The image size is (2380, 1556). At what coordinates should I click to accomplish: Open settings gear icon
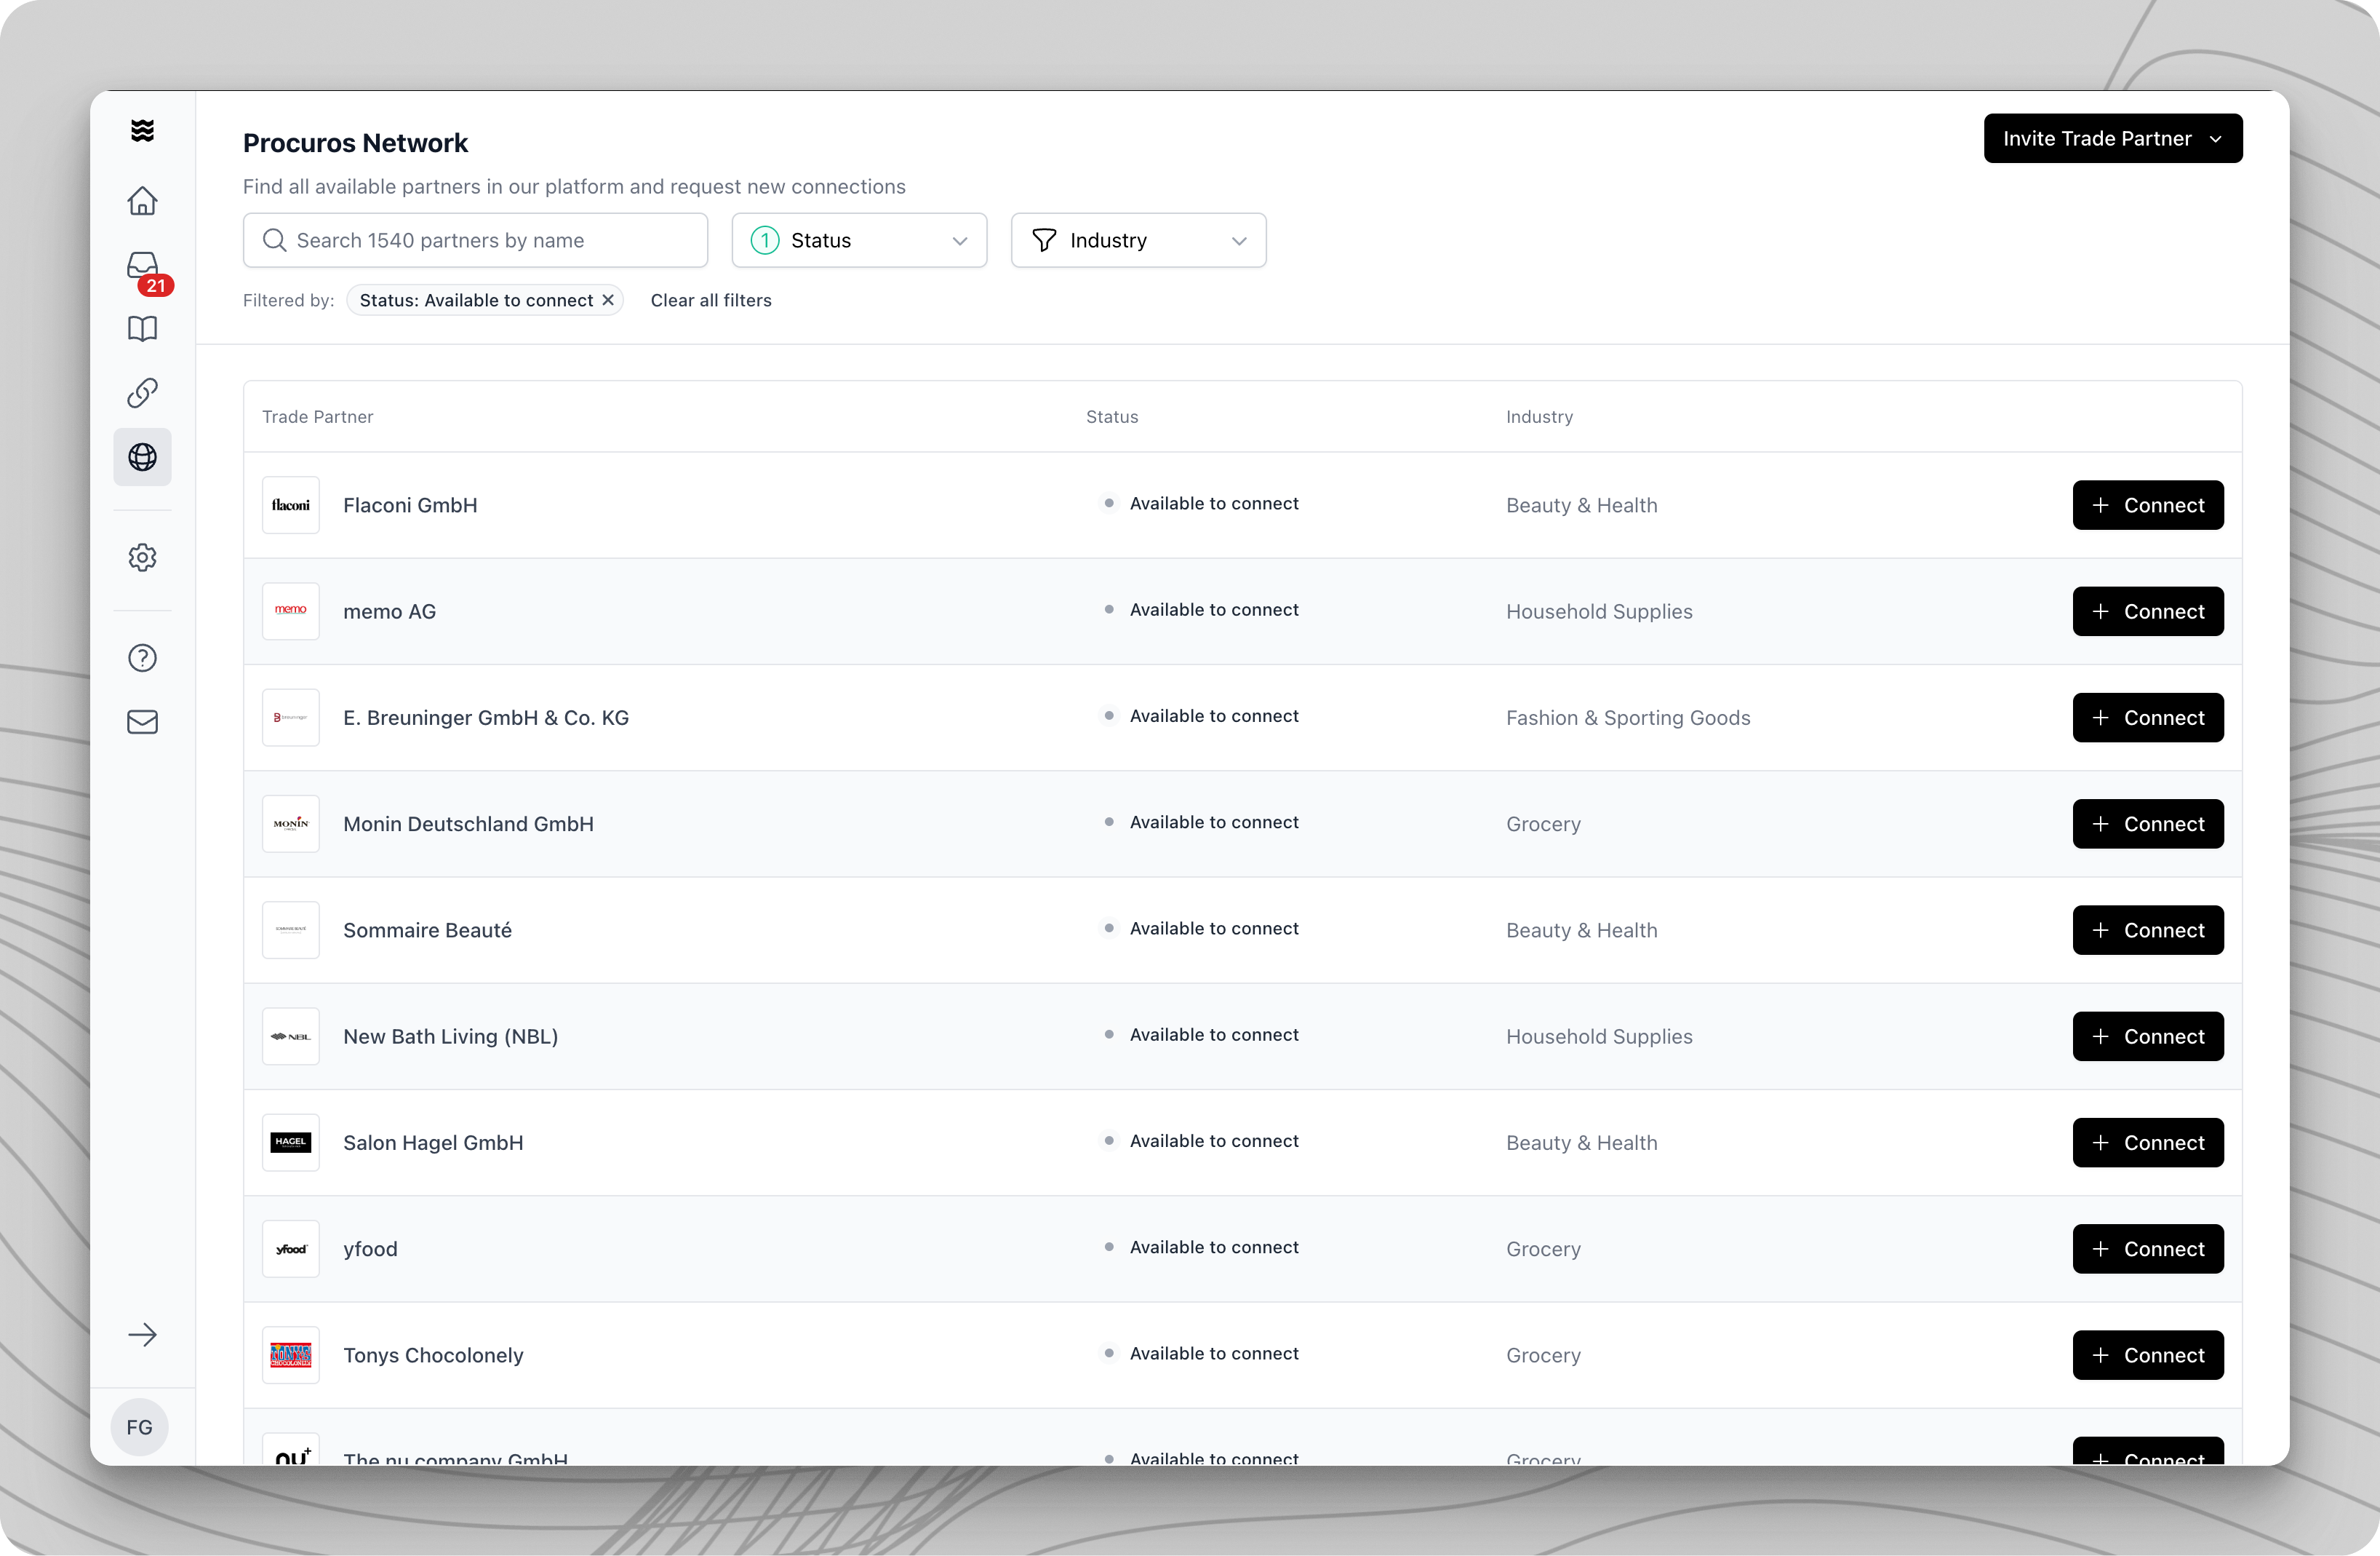(142, 557)
